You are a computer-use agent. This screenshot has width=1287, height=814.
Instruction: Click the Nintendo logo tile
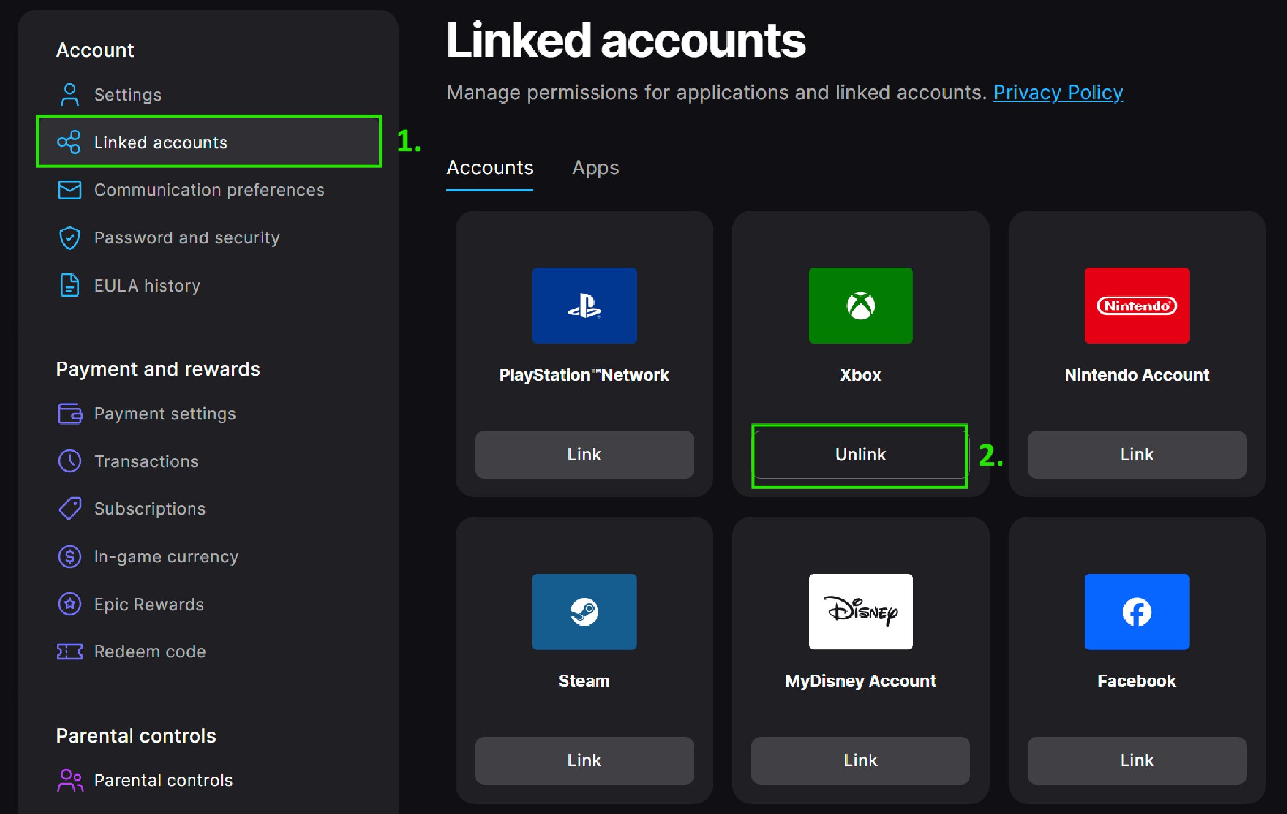click(1136, 306)
